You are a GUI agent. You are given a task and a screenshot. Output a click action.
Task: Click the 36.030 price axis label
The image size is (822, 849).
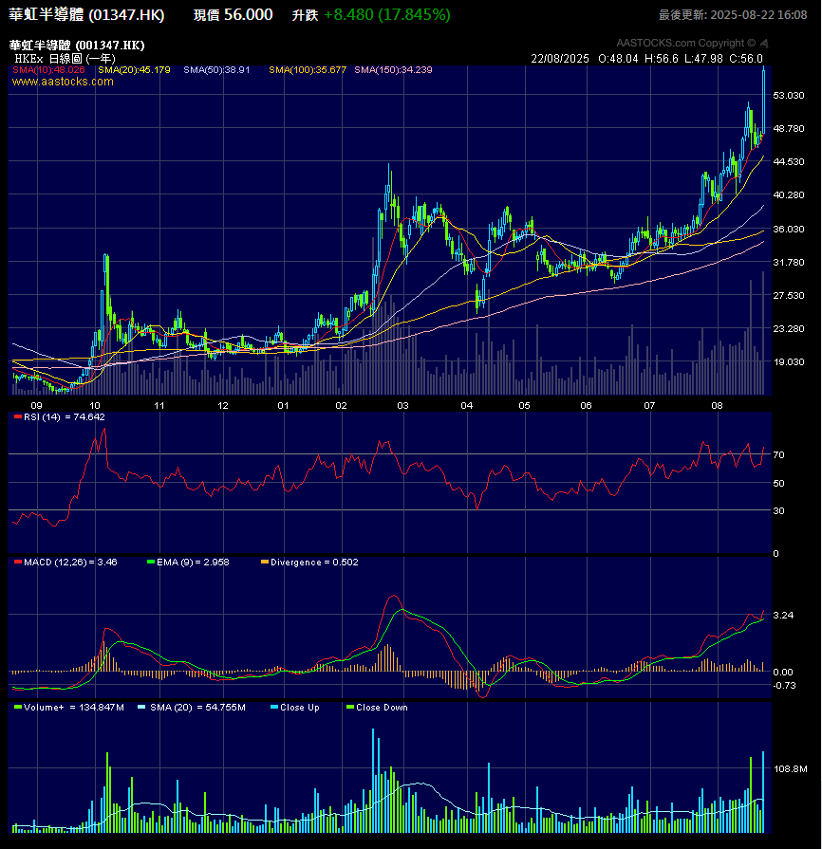(789, 229)
